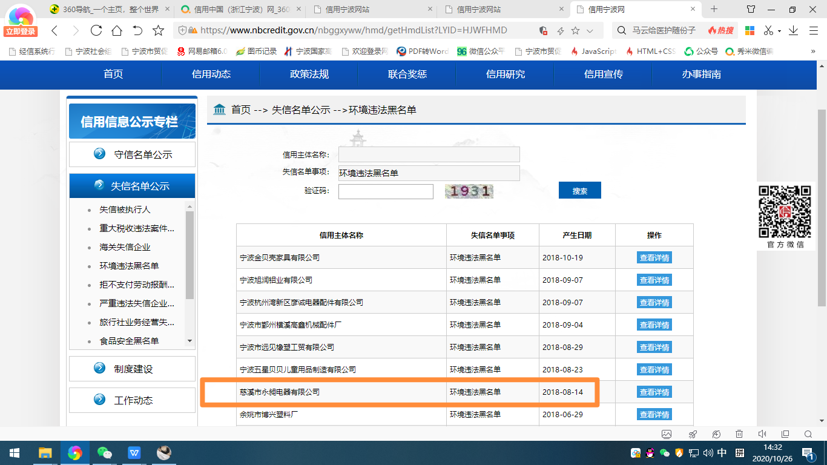
Task: Open the 联合奖惩 navigation menu item
Action: click(x=407, y=74)
